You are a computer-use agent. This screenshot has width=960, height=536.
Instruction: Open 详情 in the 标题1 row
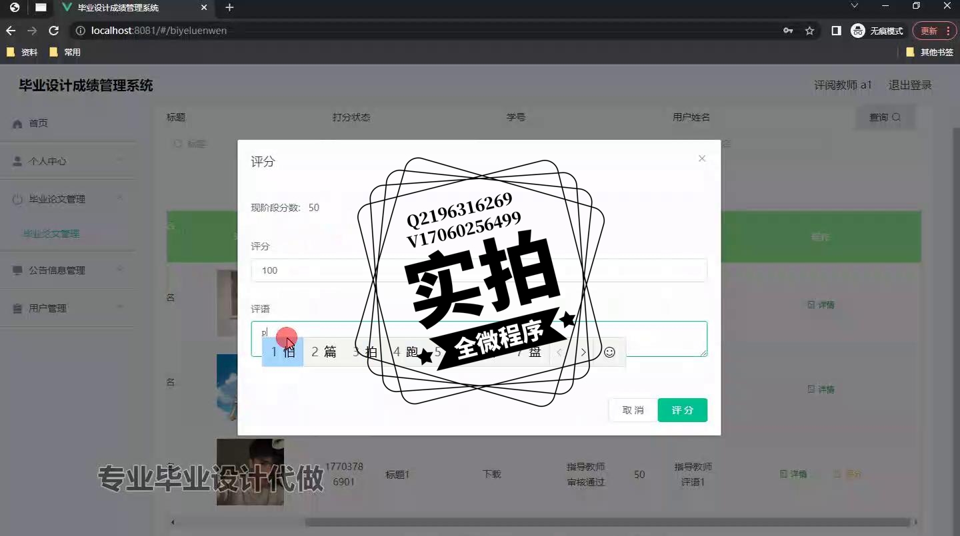[793, 474]
